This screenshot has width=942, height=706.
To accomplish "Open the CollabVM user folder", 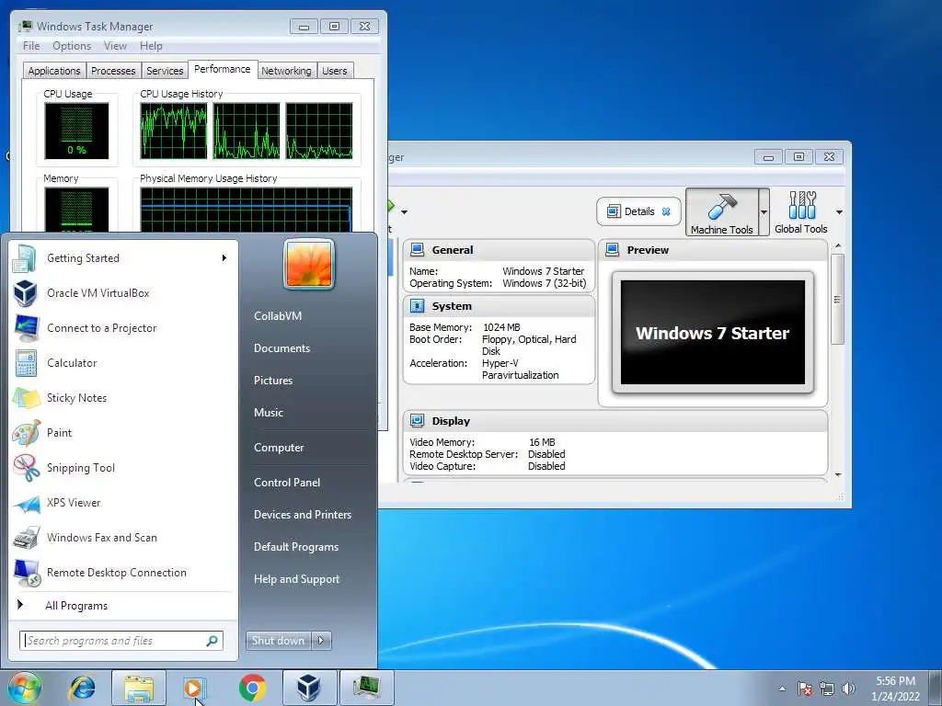I will coord(278,316).
